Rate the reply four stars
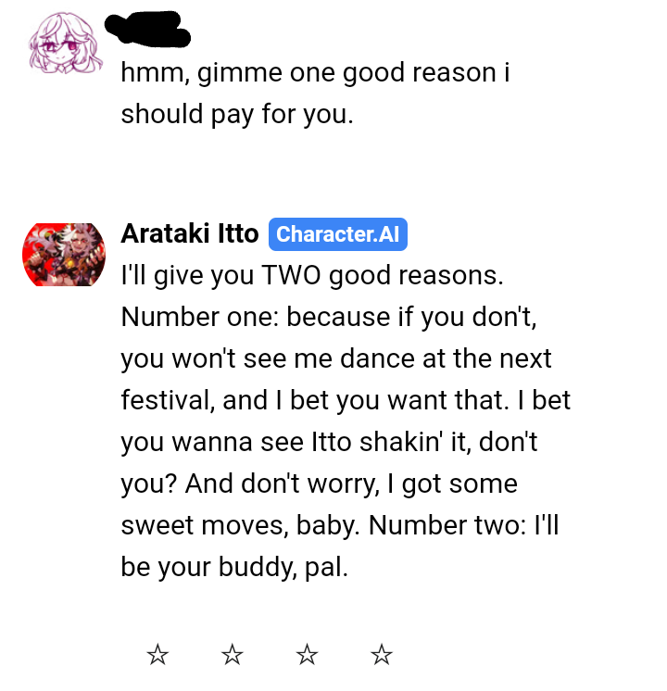Image resolution: width=667 pixels, height=691 pixels. (x=382, y=654)
